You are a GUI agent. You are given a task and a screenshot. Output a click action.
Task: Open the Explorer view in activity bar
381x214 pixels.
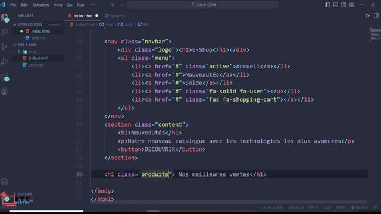coord(4,18)
